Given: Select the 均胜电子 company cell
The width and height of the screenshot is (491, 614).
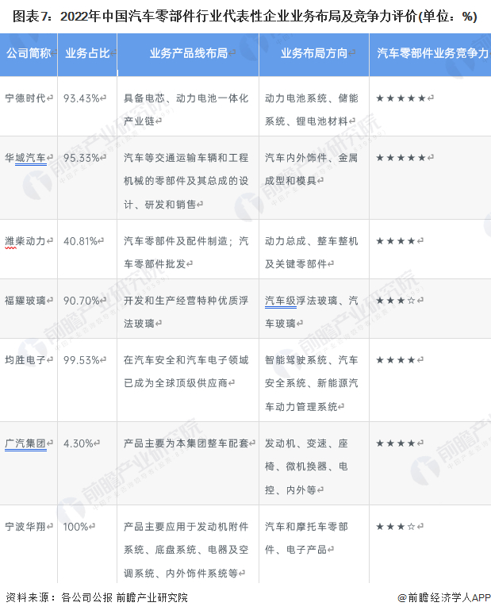Looking at the screenshot, I should click(25, 360).
